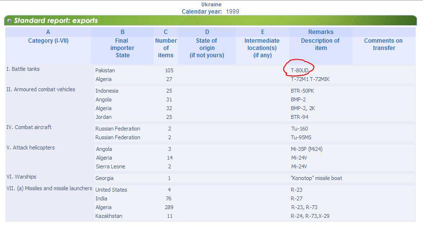Click the calendar year 1999 value
This screenshot has width=423, height=230.
232,12
